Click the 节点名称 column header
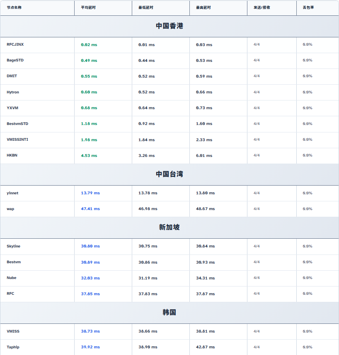339x355 pixels. (x=14, y=7)
